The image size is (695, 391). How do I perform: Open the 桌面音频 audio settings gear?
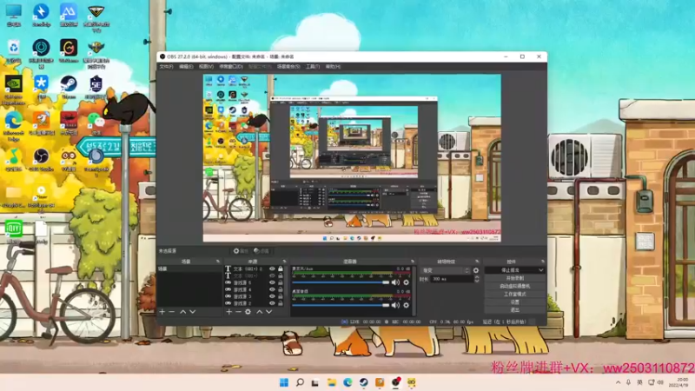point(406,305)
